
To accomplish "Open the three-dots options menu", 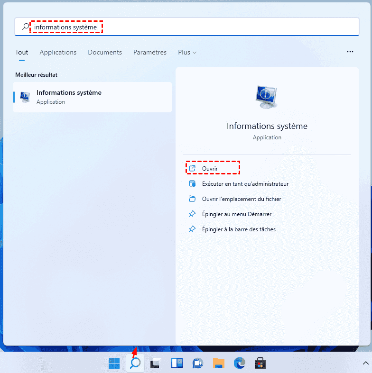I will pos(350,52).
